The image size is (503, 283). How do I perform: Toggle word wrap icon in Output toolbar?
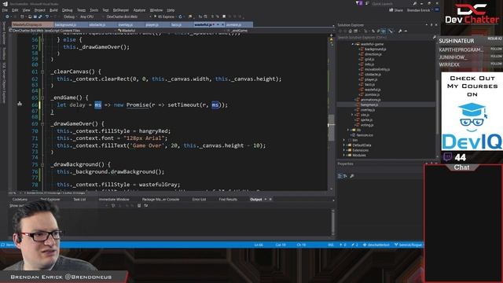(146, 206)
